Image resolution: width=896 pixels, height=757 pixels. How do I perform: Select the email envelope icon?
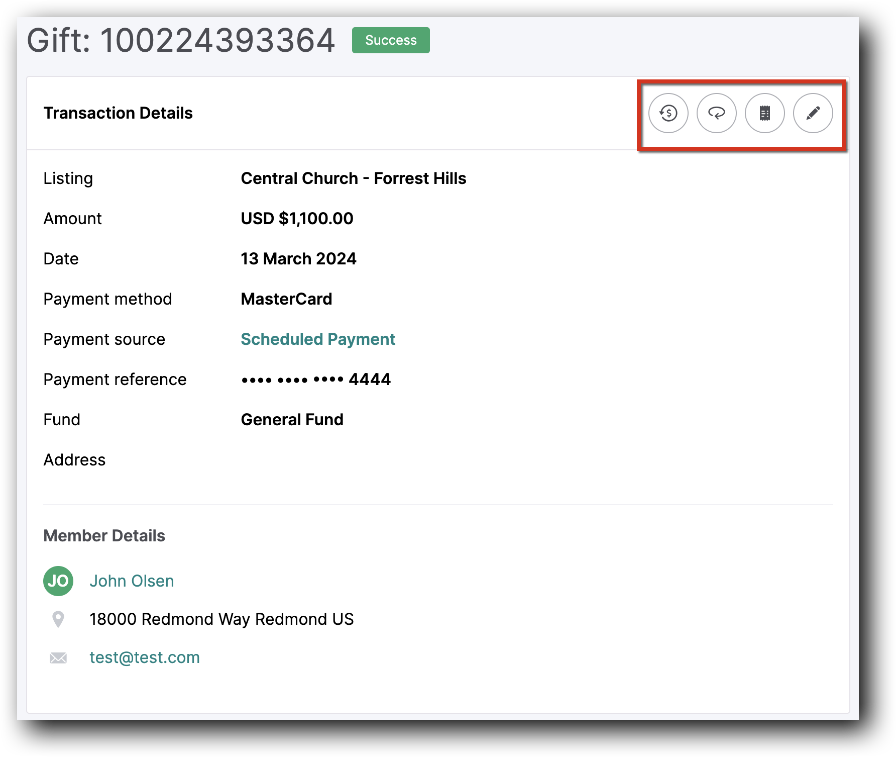[58, 657]
